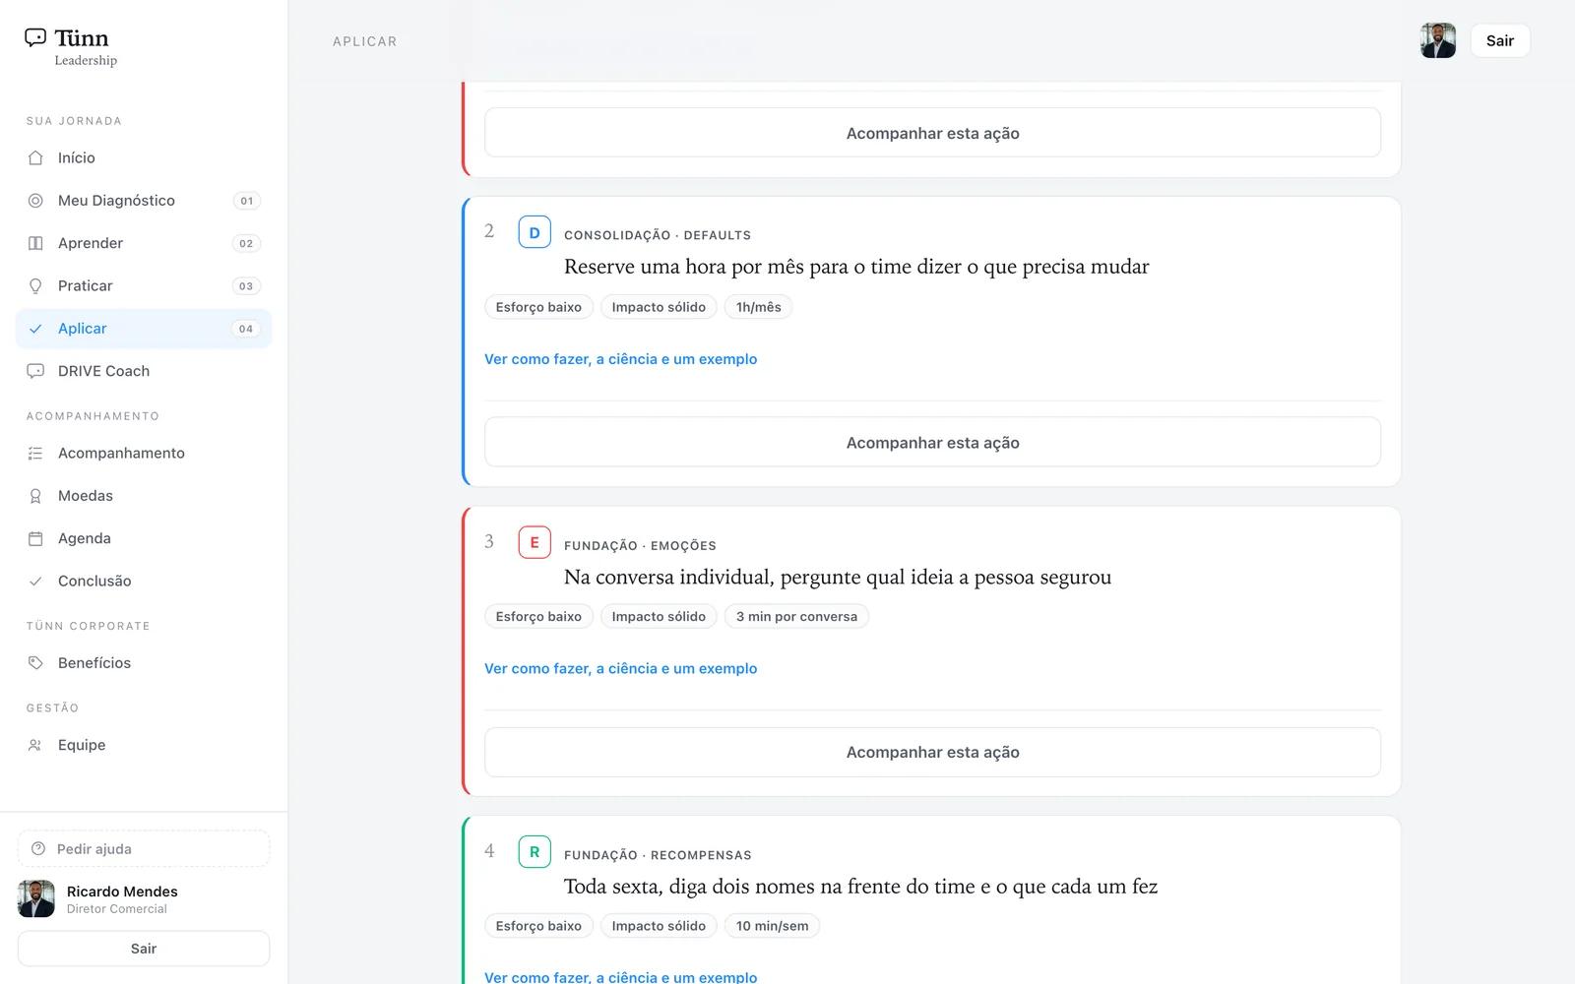
Task: Click the CONSOLIDAÇÃO · DEFAULTS label
Action: click(658, 235)
